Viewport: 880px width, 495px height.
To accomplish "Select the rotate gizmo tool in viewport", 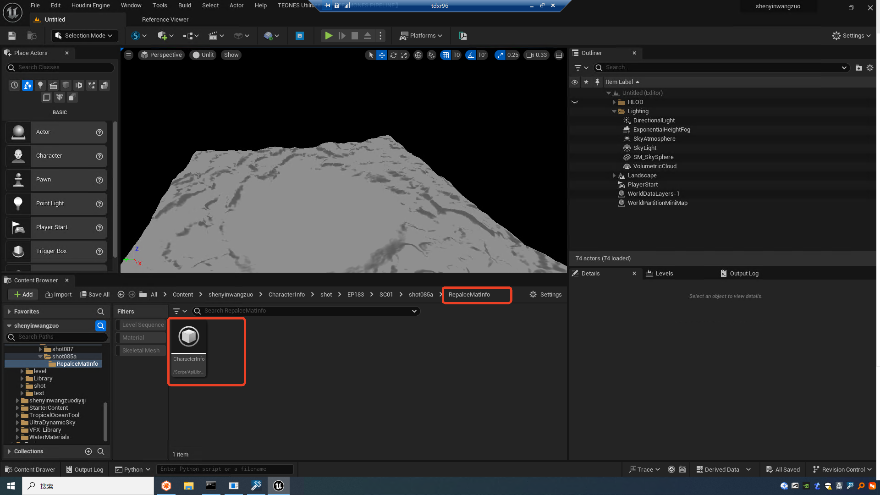I will tap(393, 55).
